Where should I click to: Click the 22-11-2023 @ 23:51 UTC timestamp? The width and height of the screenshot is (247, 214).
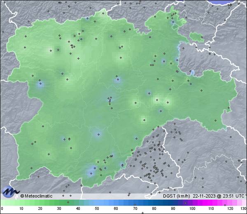219,196
